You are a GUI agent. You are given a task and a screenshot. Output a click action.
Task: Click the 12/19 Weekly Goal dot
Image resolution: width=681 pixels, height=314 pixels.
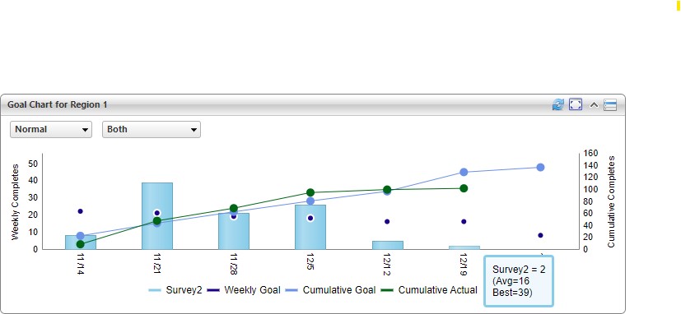pos(464,222)
